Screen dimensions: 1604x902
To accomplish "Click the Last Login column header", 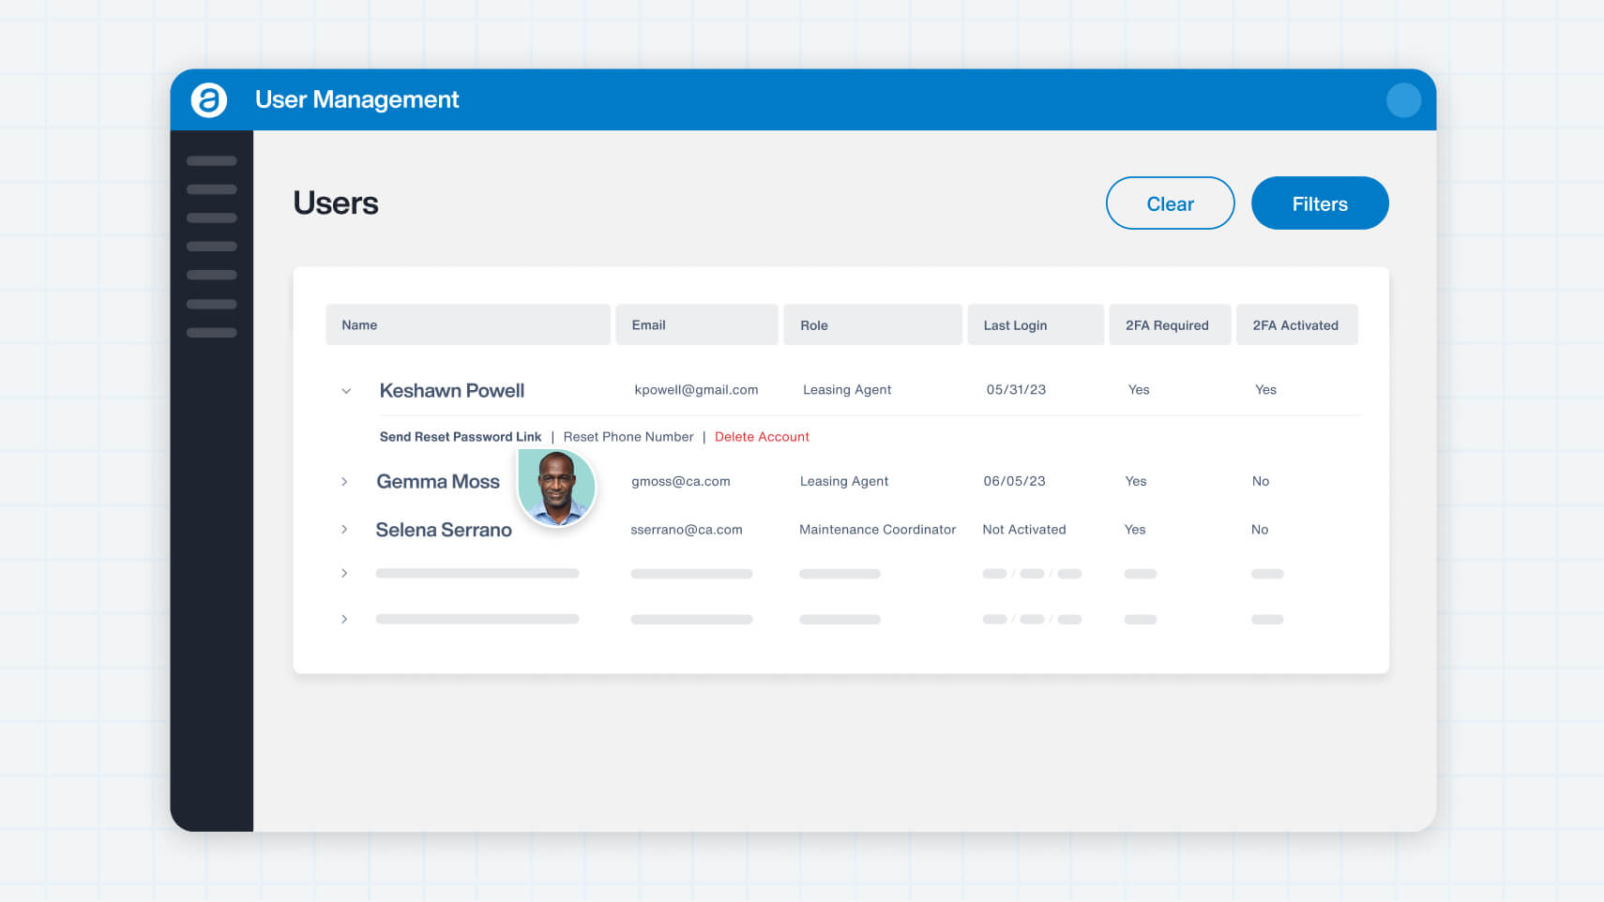I will coord(1035,324).
